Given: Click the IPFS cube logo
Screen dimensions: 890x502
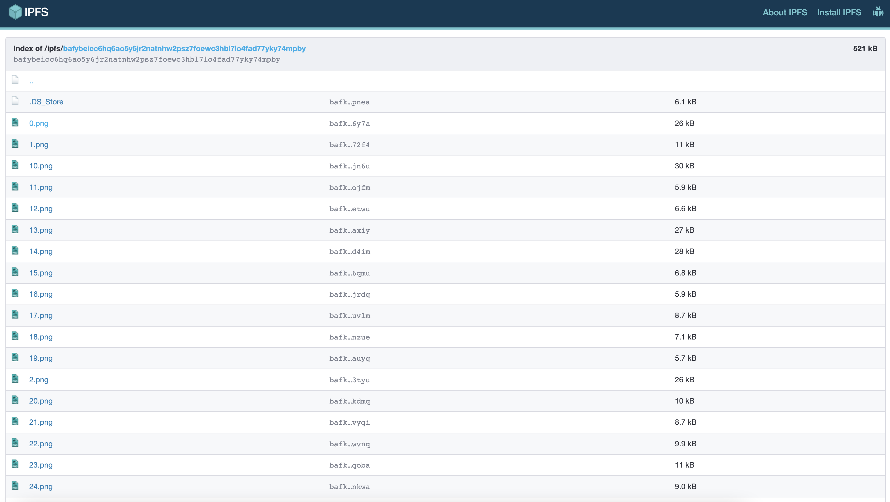Looking at the screenshot, I should coord(15,12).
